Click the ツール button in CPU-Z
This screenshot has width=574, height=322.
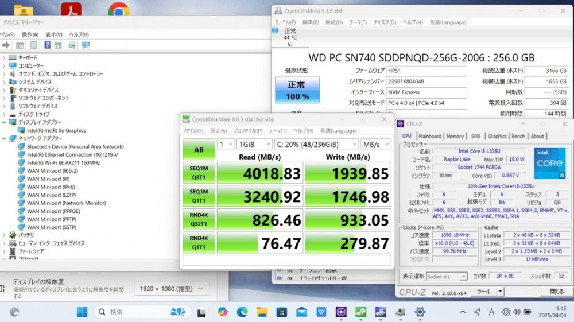coord(483,292)
